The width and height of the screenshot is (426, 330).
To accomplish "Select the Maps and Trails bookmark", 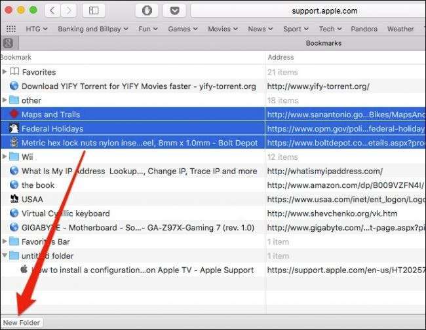I will pyautogui.click(x=51, y=114).
